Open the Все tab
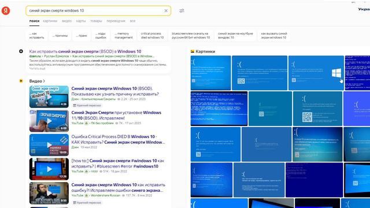 (x=132, y=21)
